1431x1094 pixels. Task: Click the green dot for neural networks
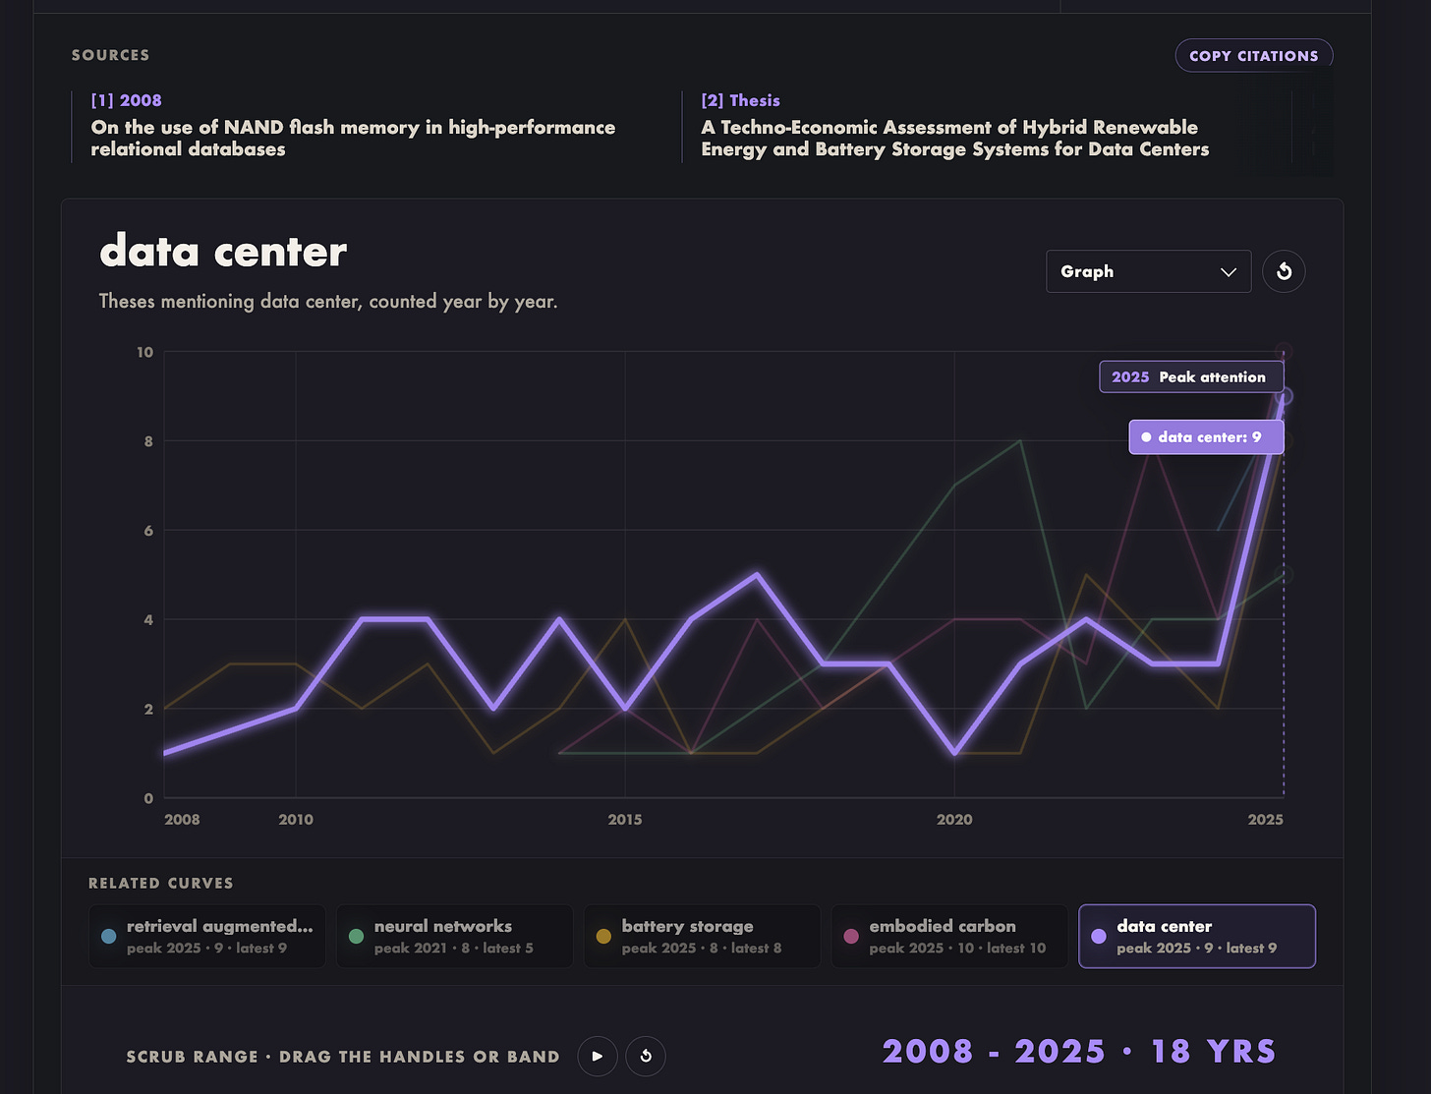click(x=356, y=936)
